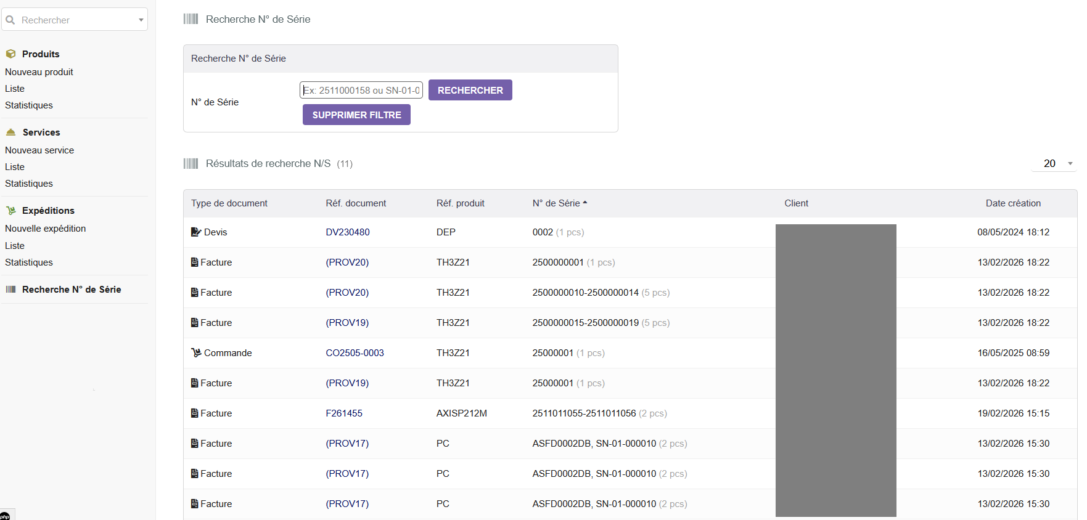Click the Facture icon in F261455 row

[195, 413]
